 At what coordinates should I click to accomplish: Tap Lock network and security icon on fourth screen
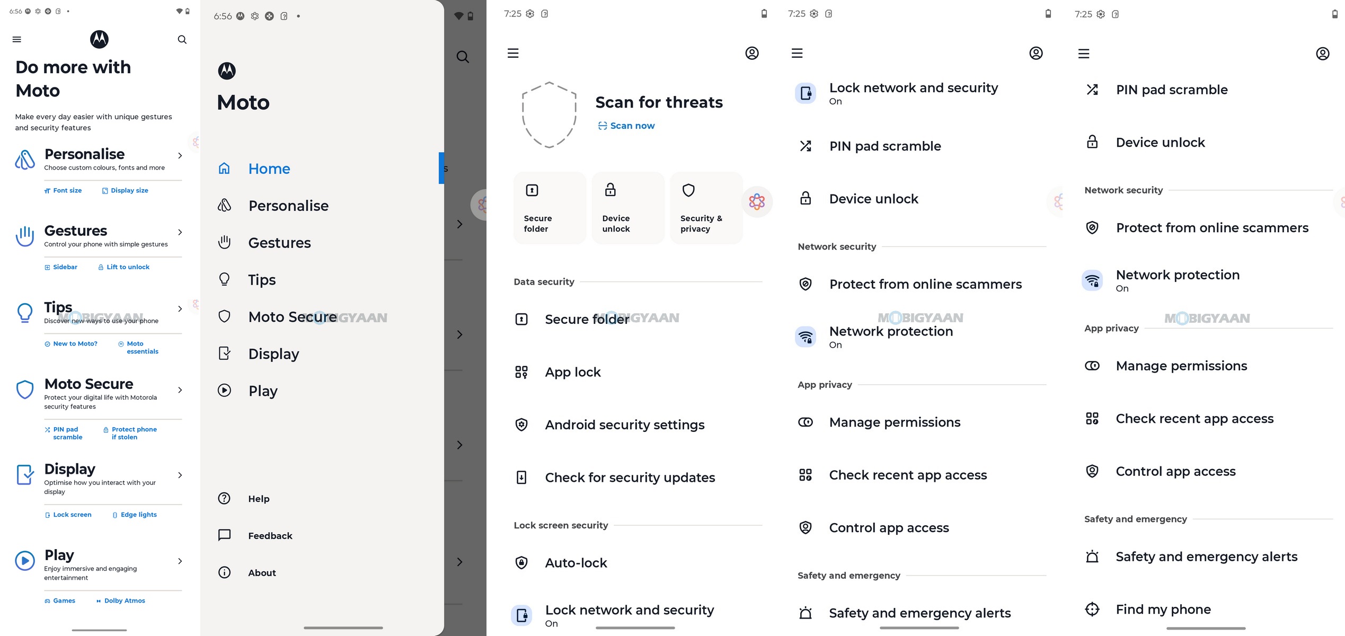click(x=806, y=93)
